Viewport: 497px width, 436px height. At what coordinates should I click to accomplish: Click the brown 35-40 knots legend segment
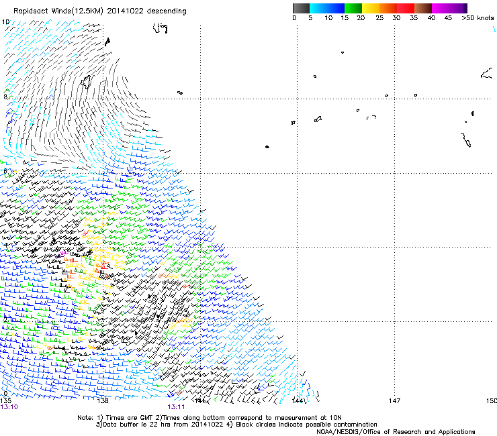[x=423, y=8]
